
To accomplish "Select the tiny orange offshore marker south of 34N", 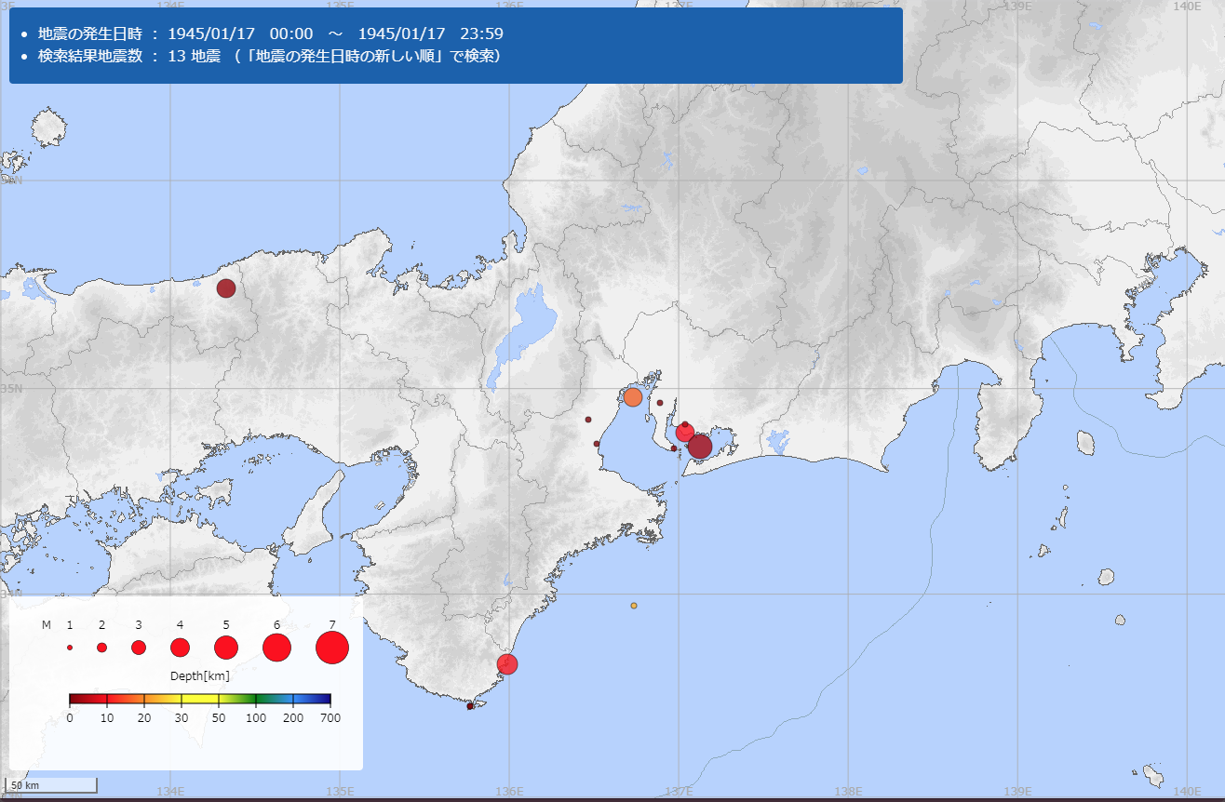I will click(634, 606).
